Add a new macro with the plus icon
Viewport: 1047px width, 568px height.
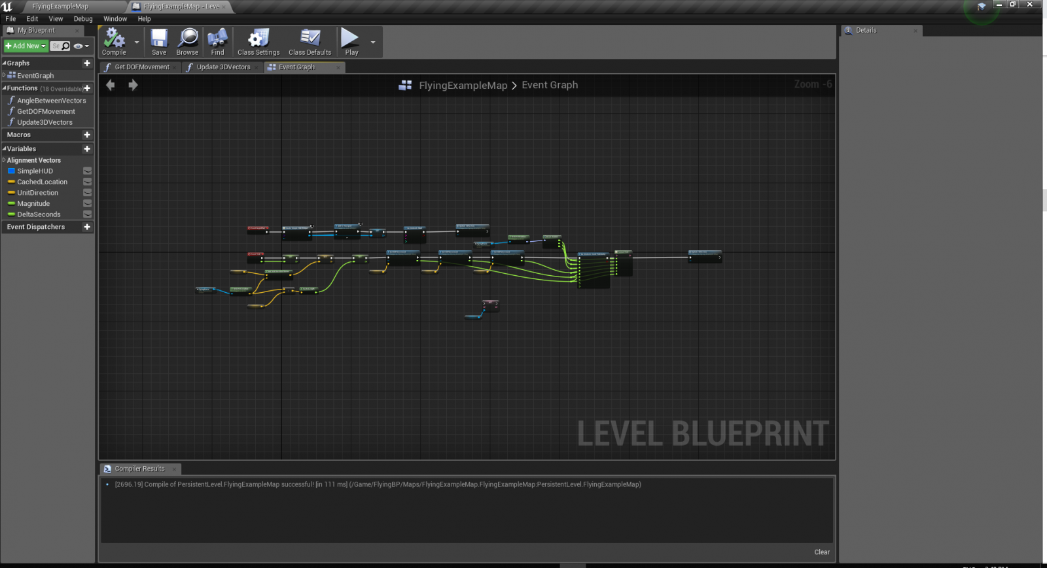click(87, 135)
